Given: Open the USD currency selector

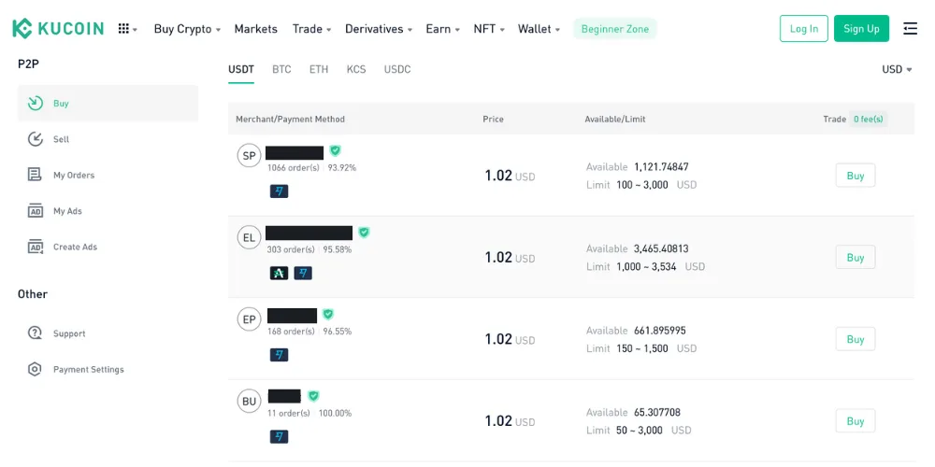Looking at the screenshot, I should point(897,69).
